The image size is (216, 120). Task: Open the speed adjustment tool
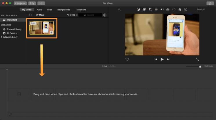[x=174, y=9]
